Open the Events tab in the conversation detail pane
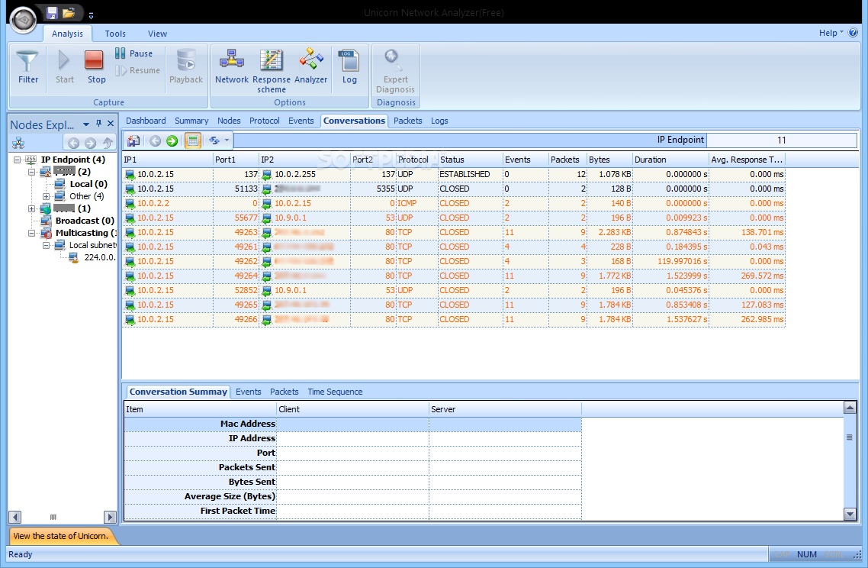Viewport: 868px width, 568px height. coord(248,392)
